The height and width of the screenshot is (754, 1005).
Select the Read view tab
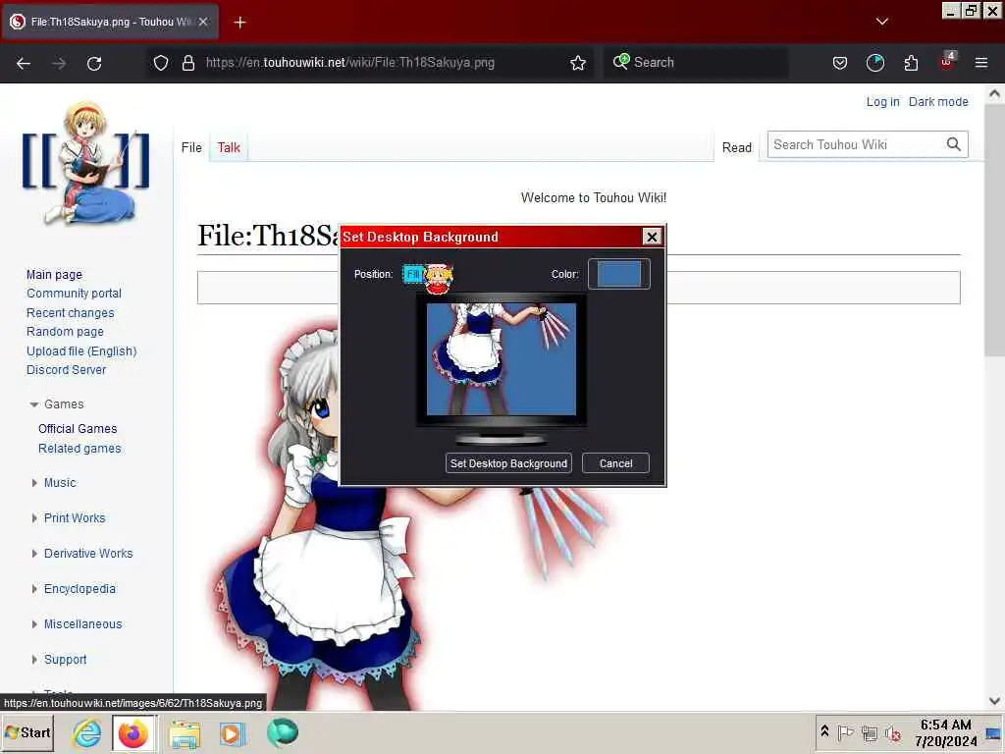click(736, 147)
